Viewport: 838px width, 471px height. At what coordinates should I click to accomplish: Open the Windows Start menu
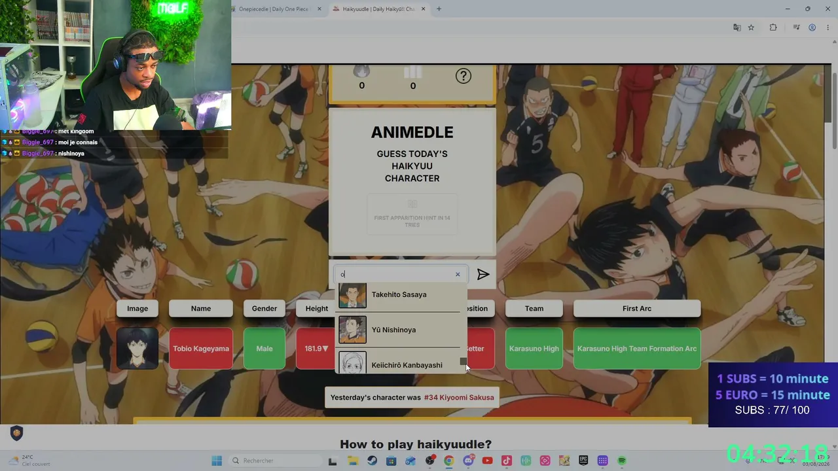tap(217, 461)
